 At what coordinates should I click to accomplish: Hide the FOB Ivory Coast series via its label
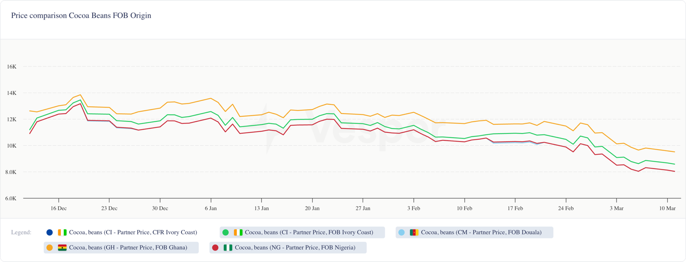coord(309,232)
